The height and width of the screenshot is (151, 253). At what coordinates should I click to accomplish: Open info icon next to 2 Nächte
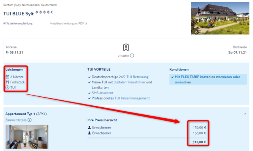pos(132,56)
